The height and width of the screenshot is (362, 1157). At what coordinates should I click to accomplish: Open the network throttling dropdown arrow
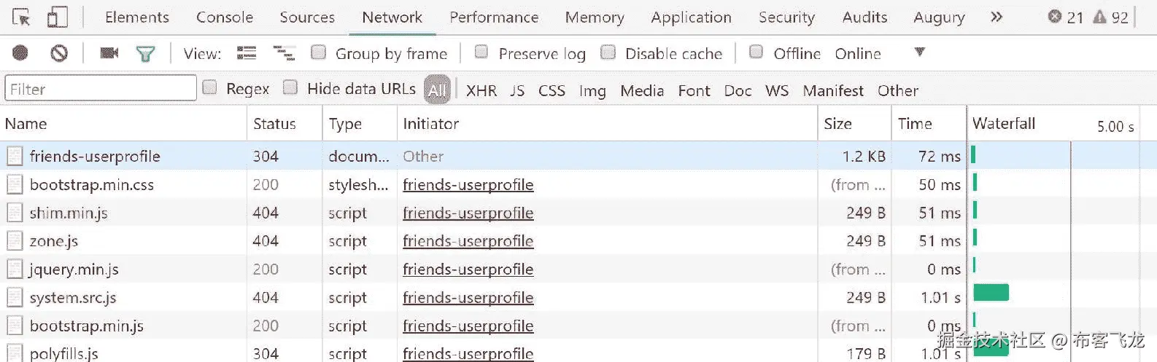(919, 52)
